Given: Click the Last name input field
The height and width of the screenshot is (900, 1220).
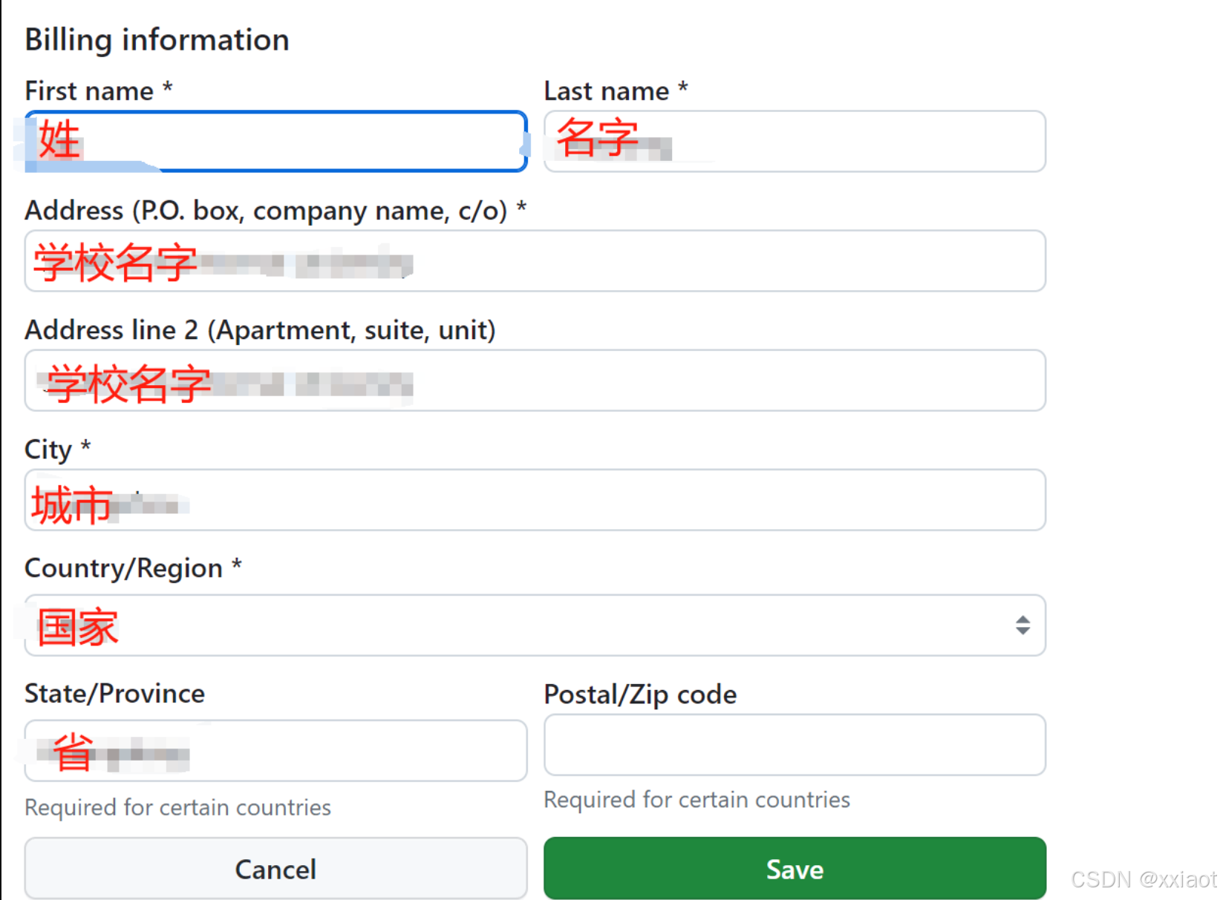Looking at the screenshot, I should point(795,141).
